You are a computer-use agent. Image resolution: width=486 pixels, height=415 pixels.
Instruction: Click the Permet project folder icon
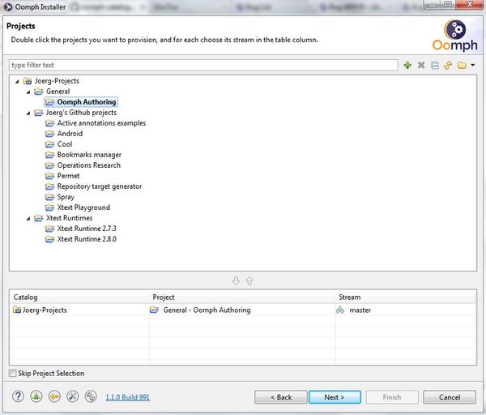[49, 176]
